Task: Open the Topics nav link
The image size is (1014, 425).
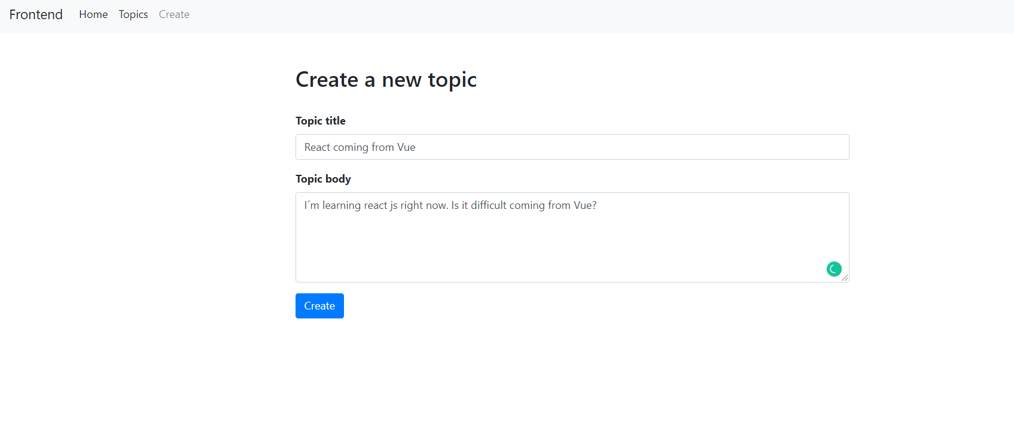Action: pyautogui.click(x=133, y=14)
